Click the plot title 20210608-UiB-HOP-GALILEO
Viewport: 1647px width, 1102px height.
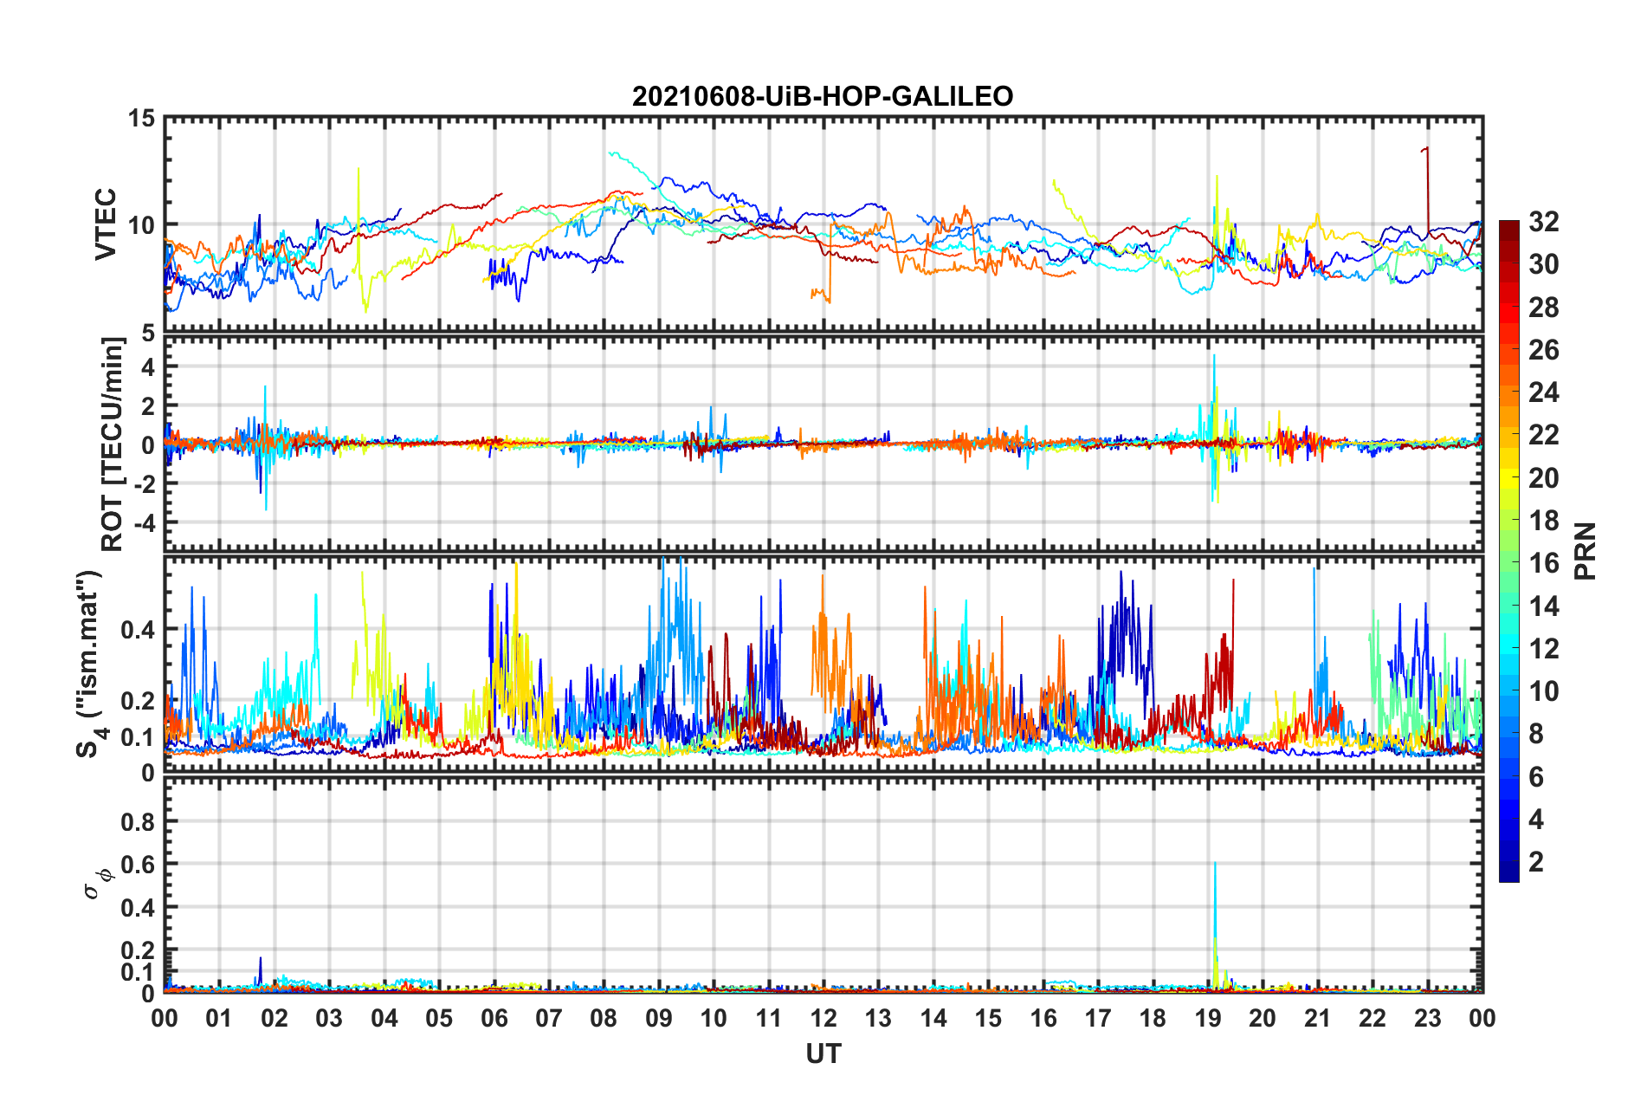[x=823, y=96]
